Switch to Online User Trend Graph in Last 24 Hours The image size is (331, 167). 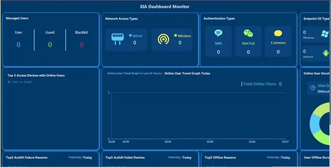pos(134,73)
